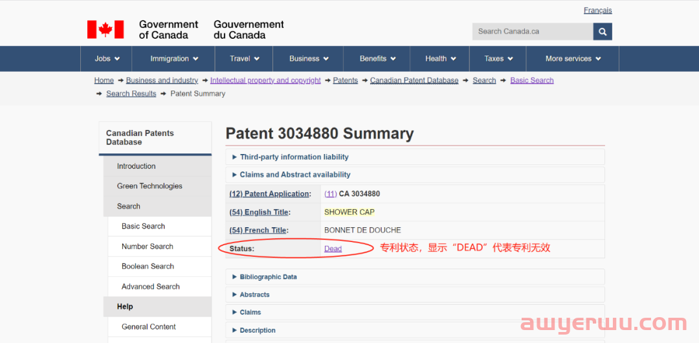
Task: Click the CA 3034880 patent number
Action: [x=359, y=194]
